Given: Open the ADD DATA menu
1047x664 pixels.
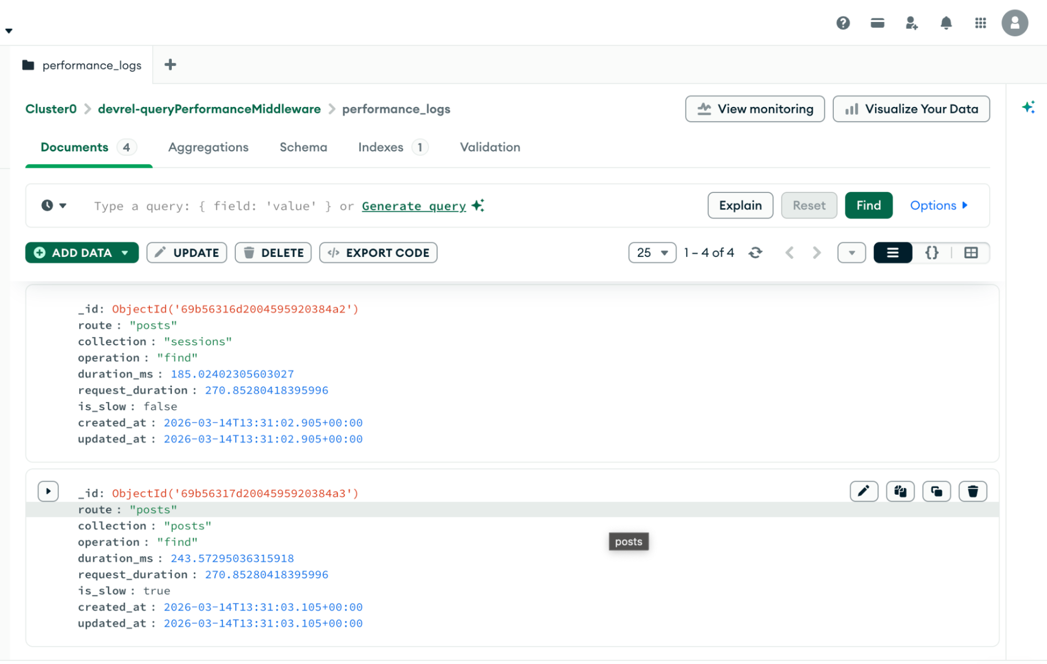Looking at the screenshot, I should coord(82,253).
